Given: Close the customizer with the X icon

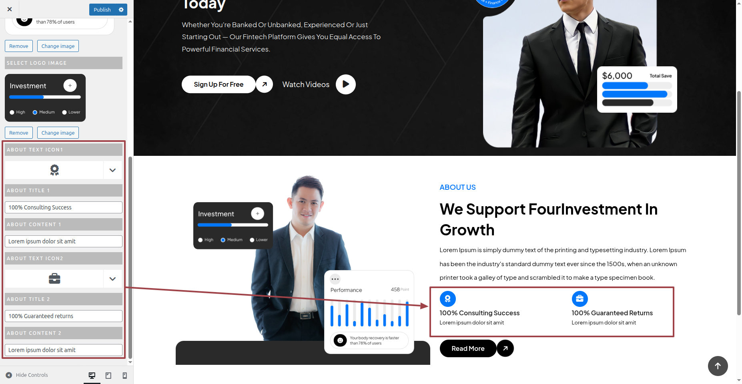Looking at the screenshot, I should coord(10,9).
